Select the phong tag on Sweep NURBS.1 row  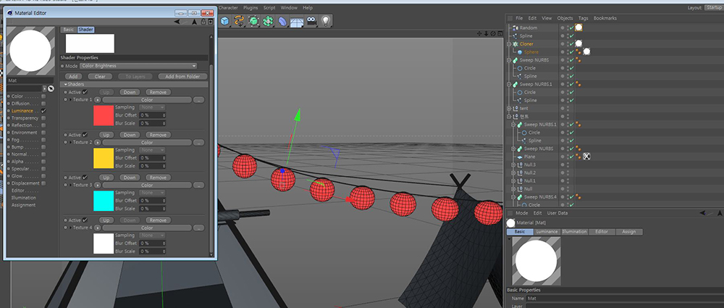click(x=578, y=84)
